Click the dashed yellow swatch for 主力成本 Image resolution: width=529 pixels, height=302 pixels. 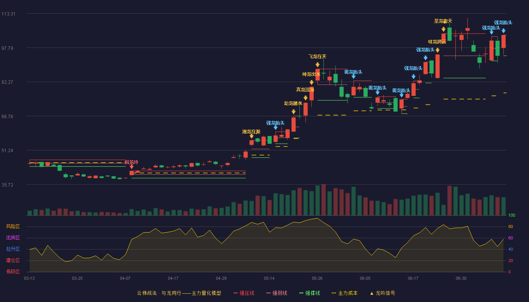[x=334, y=293]
